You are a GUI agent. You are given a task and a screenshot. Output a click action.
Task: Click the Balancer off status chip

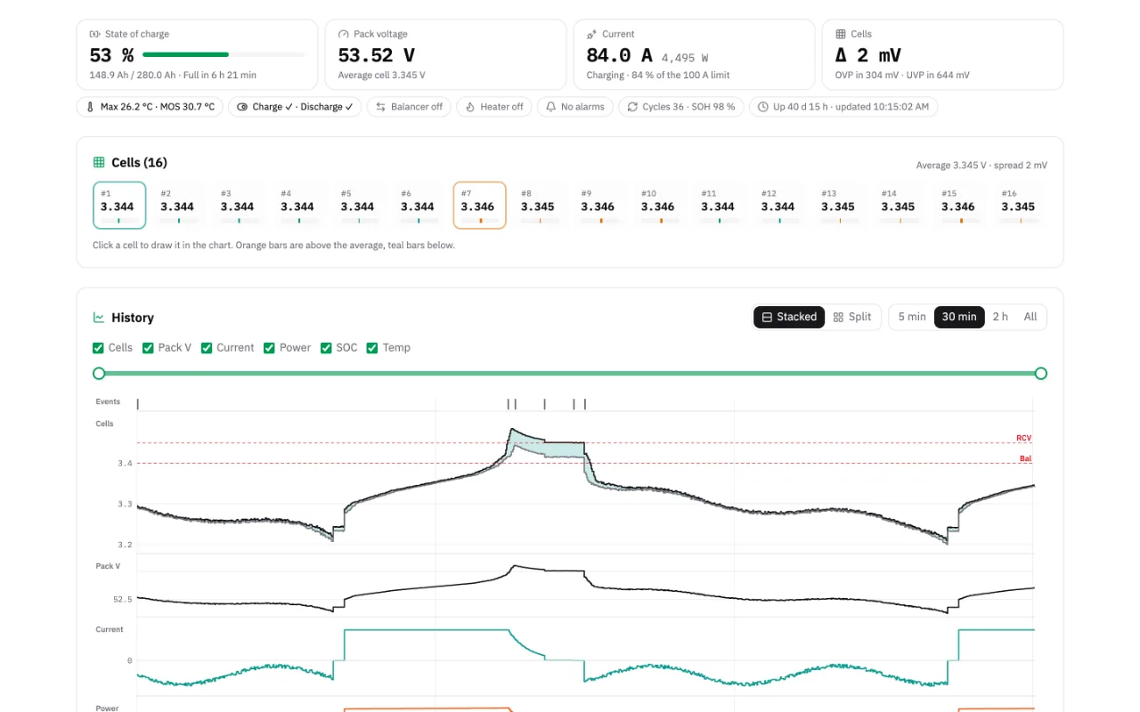[409, 107]
